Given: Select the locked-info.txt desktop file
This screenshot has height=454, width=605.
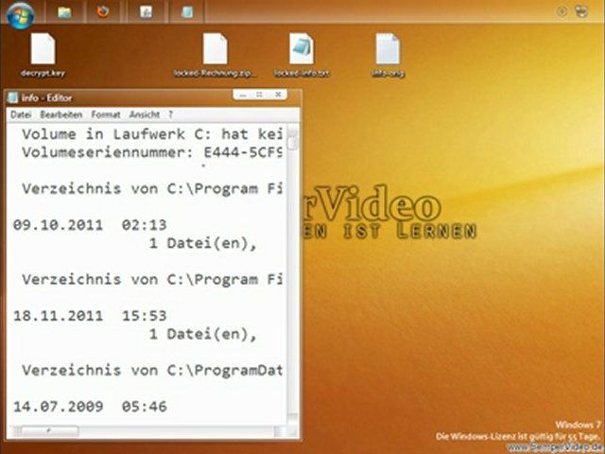Looking at the screenshot, I should (302, 53).
